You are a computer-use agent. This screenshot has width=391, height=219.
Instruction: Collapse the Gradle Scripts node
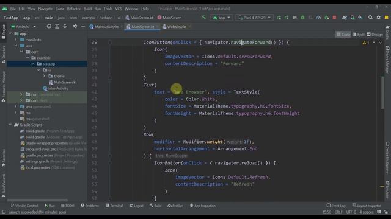click(10, 125)
